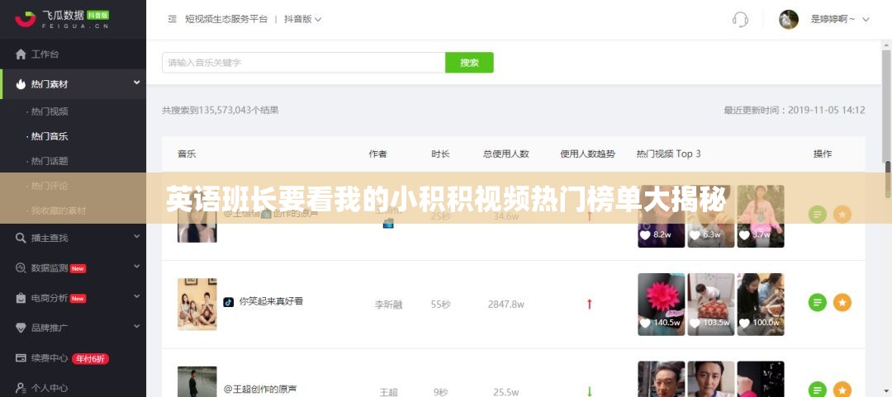Click the orange favorite star in 王超 row
The height and width of the screenshot is (397, 892).
tap(842, 389)
